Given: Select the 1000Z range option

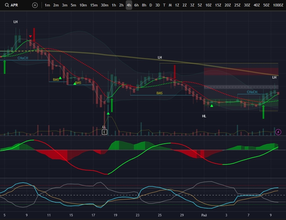Looking at the screenshot, I should [278, 5].
